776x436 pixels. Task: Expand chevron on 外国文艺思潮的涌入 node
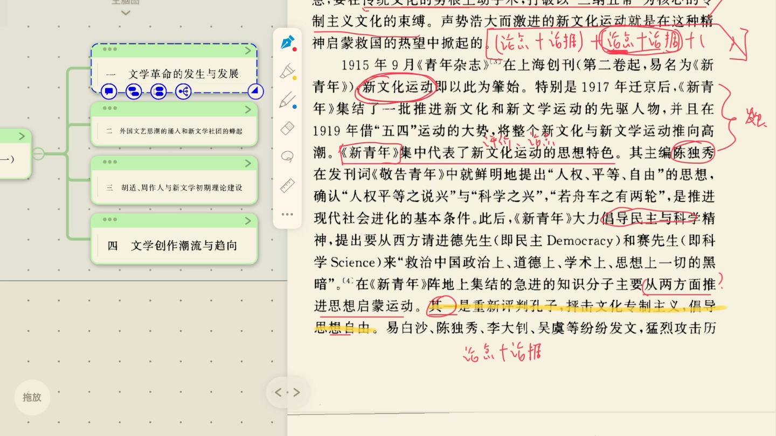[248, 109]
